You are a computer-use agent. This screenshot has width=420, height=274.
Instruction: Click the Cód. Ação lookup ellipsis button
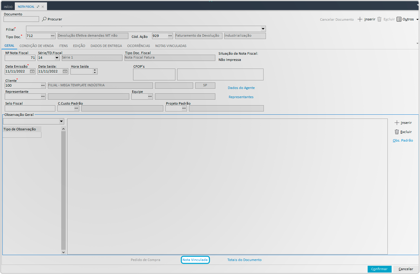pos(170,36)
